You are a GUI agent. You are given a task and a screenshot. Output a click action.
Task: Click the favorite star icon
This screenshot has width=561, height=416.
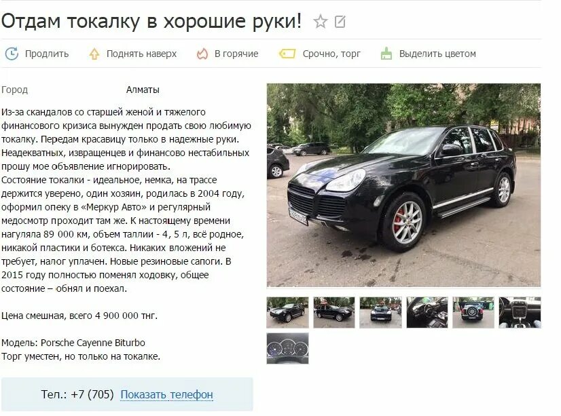(320, 22)
